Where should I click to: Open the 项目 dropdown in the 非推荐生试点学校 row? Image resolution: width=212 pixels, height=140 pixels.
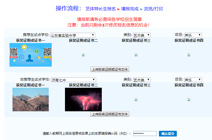[193, 80]
